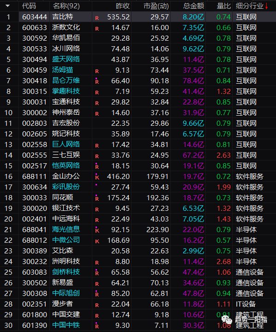The width and height of the screenshot is (276, 332).
Task: Click the R icon in 银江技术 row
Action: pos(97,209)
